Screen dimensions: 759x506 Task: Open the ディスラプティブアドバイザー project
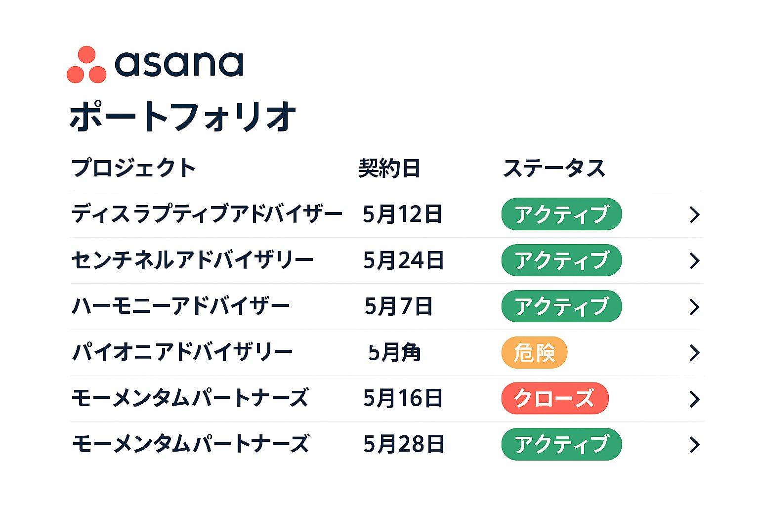(207, 214)
